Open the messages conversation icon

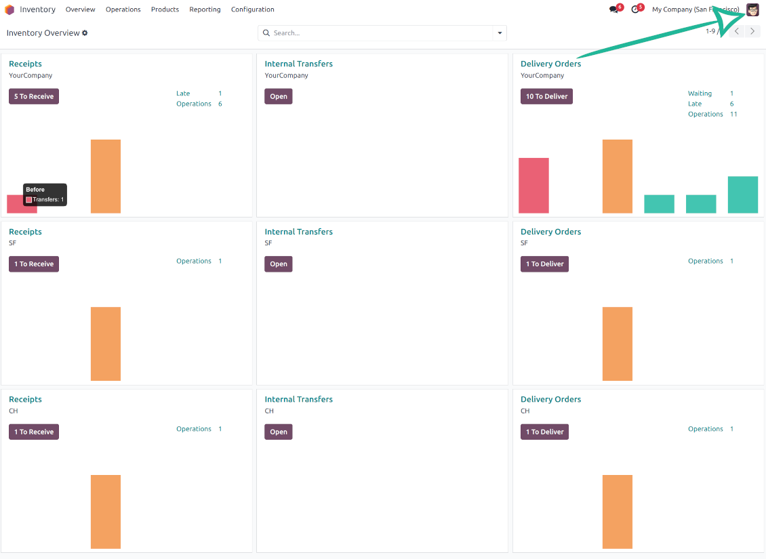pos(613,9)
